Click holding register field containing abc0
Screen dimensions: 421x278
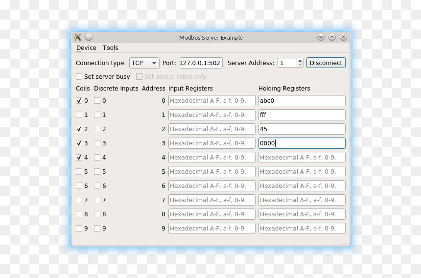point(302,101)
